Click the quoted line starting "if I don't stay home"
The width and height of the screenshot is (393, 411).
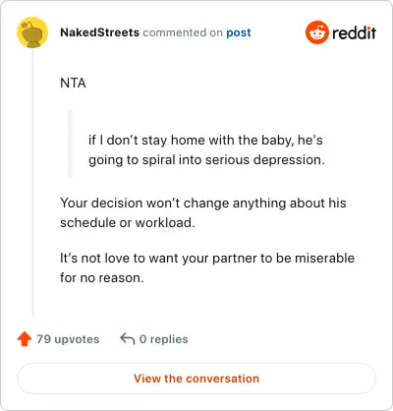pos(205,141)
